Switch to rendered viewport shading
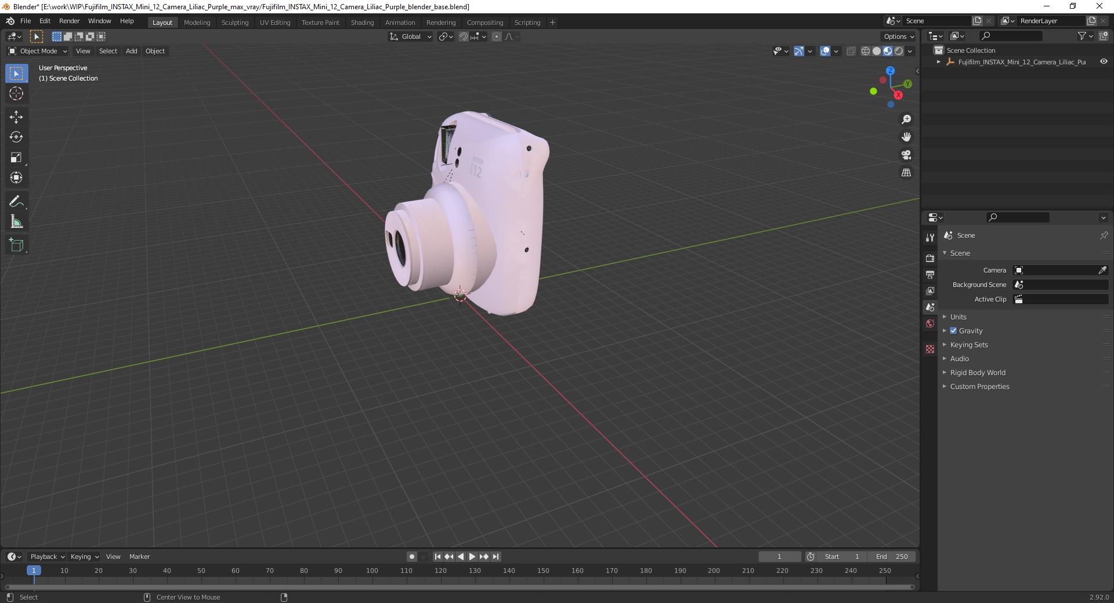The width and height of the screenshot is (1114, 603). (899, 51)
